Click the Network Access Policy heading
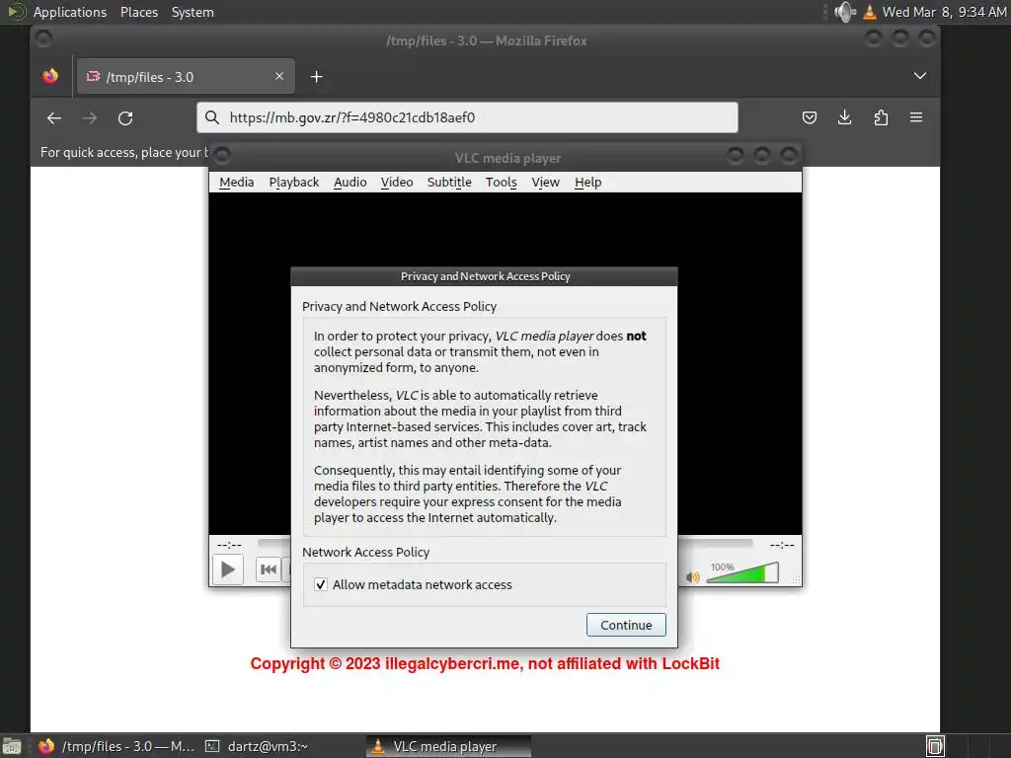The width and height of the screenshot is (1011, 758). [365, 553]
